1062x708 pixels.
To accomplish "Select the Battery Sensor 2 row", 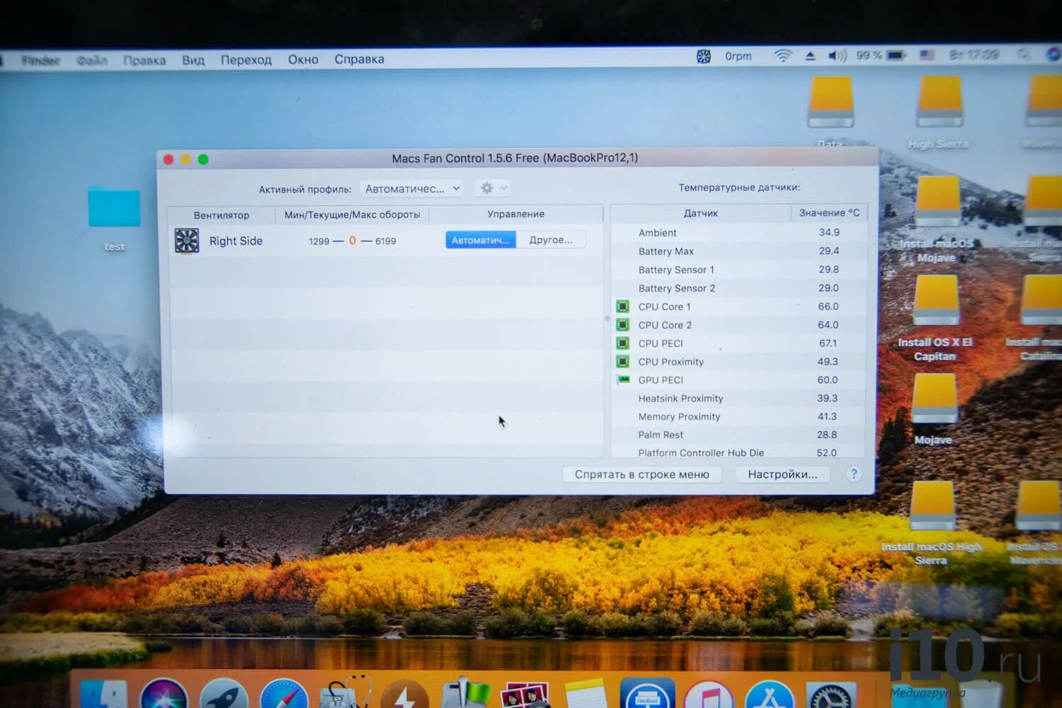I will 738,287.
